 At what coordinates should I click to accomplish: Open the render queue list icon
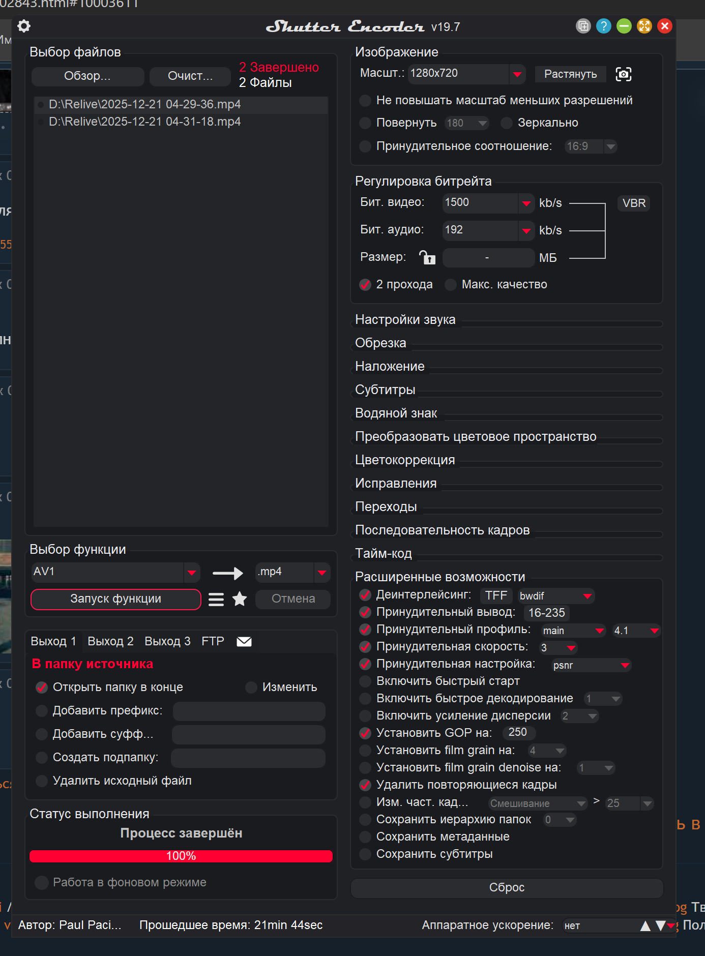[216, 600]
